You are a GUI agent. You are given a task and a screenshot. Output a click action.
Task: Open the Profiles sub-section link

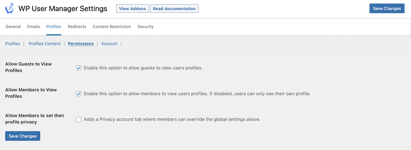[x=13, y=44]
